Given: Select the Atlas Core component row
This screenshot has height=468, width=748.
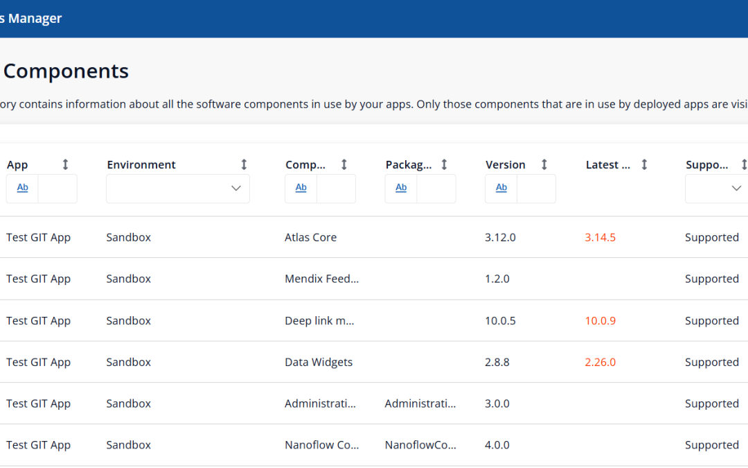Looking at the screenshot, I should [310, 237].
